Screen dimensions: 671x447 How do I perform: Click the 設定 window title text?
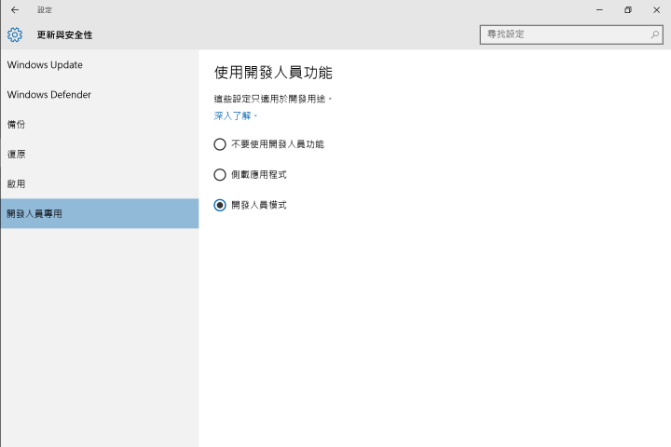pyautogui.click(x=45, y=10)
